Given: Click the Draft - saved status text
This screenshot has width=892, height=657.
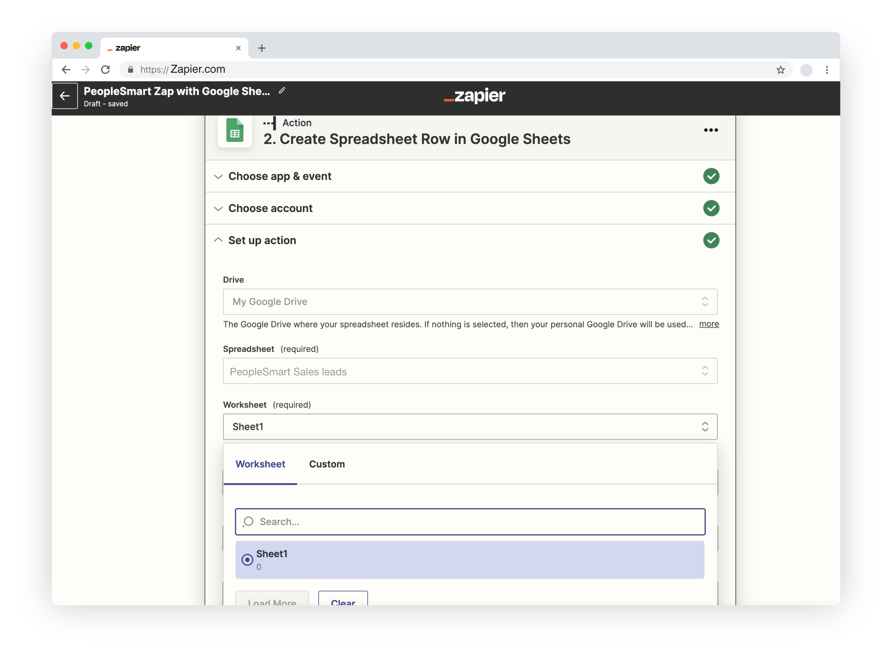Looking at the screenshot, I should pos(106,104).
